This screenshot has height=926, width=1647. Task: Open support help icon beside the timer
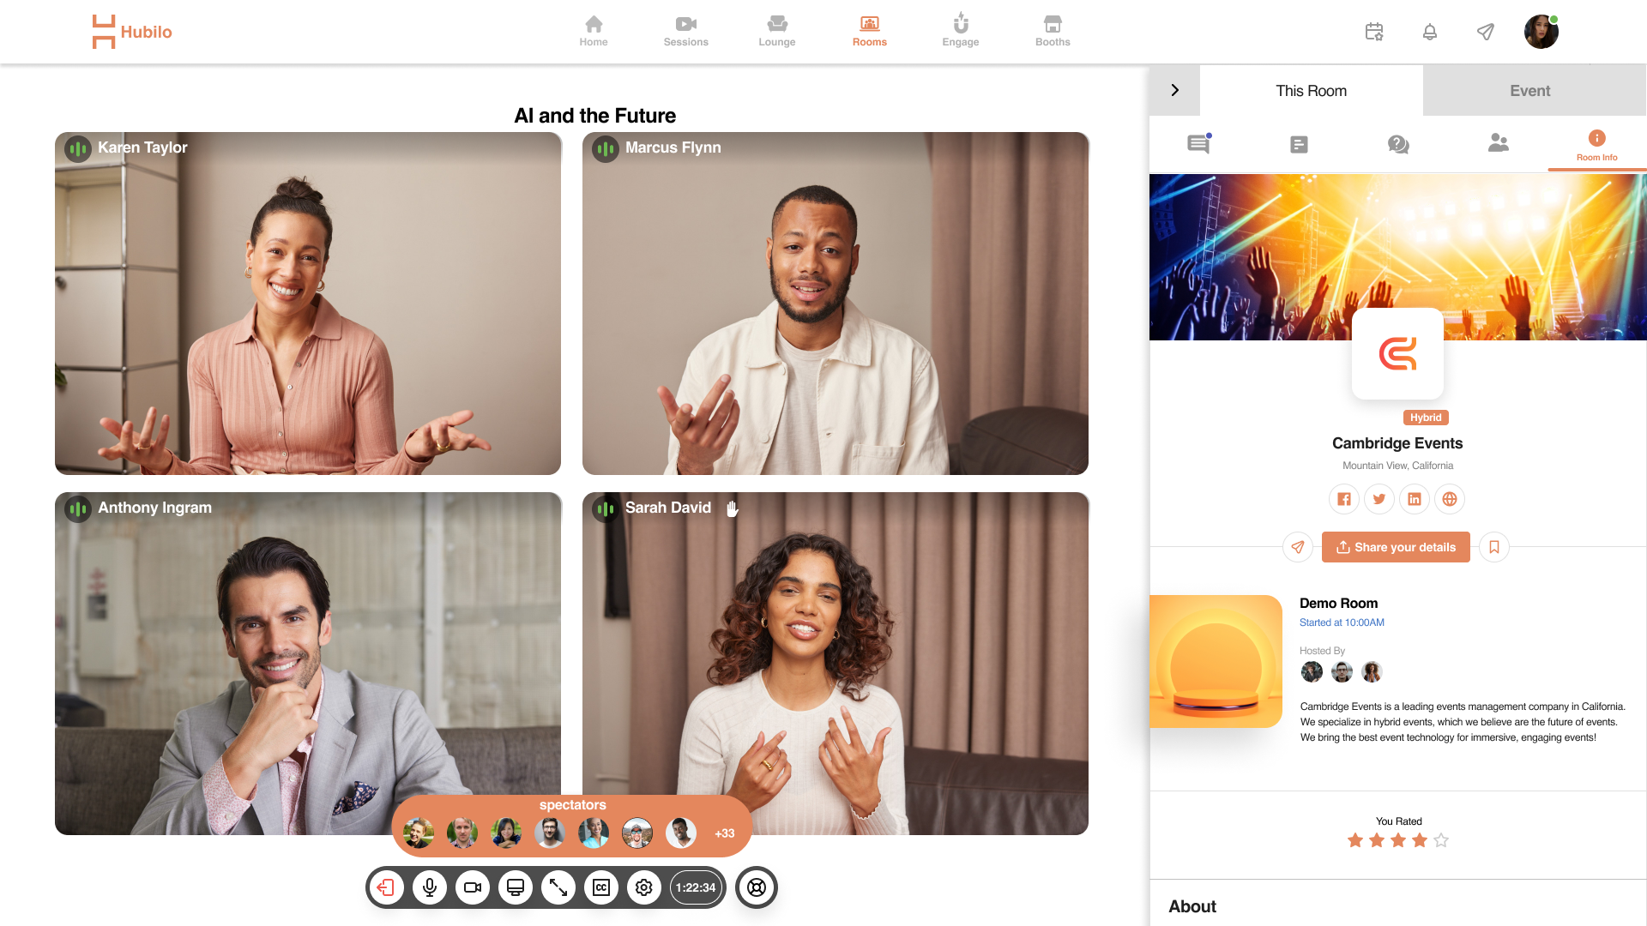click(x=756, y=887)
